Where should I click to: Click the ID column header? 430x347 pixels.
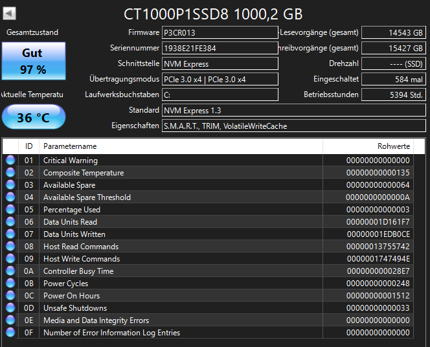point(28,146)
